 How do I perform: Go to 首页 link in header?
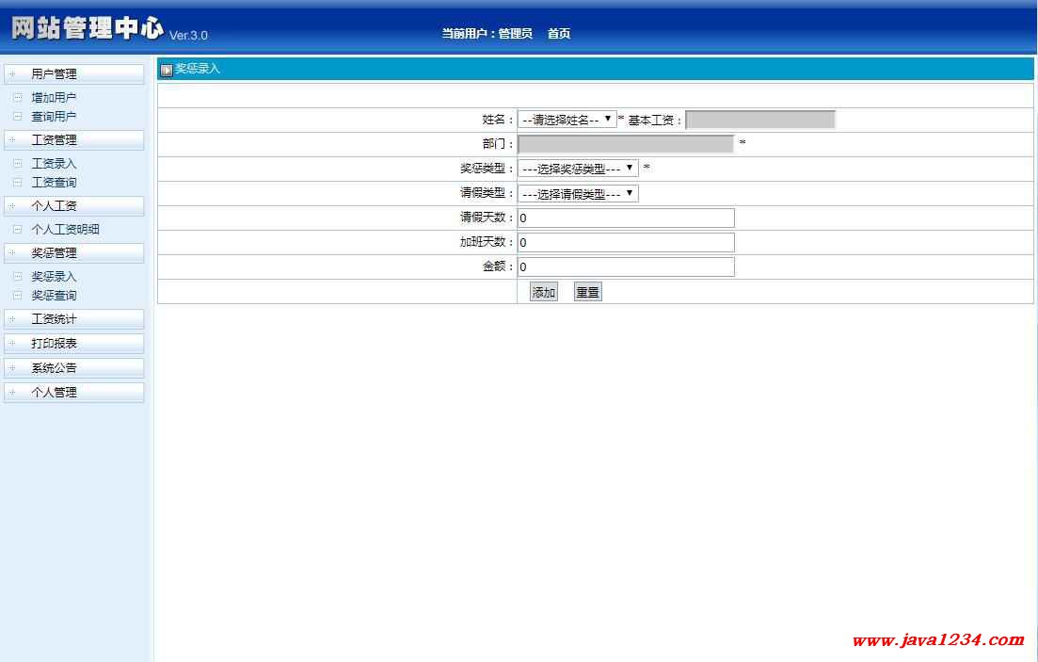(x=559, y=33)
